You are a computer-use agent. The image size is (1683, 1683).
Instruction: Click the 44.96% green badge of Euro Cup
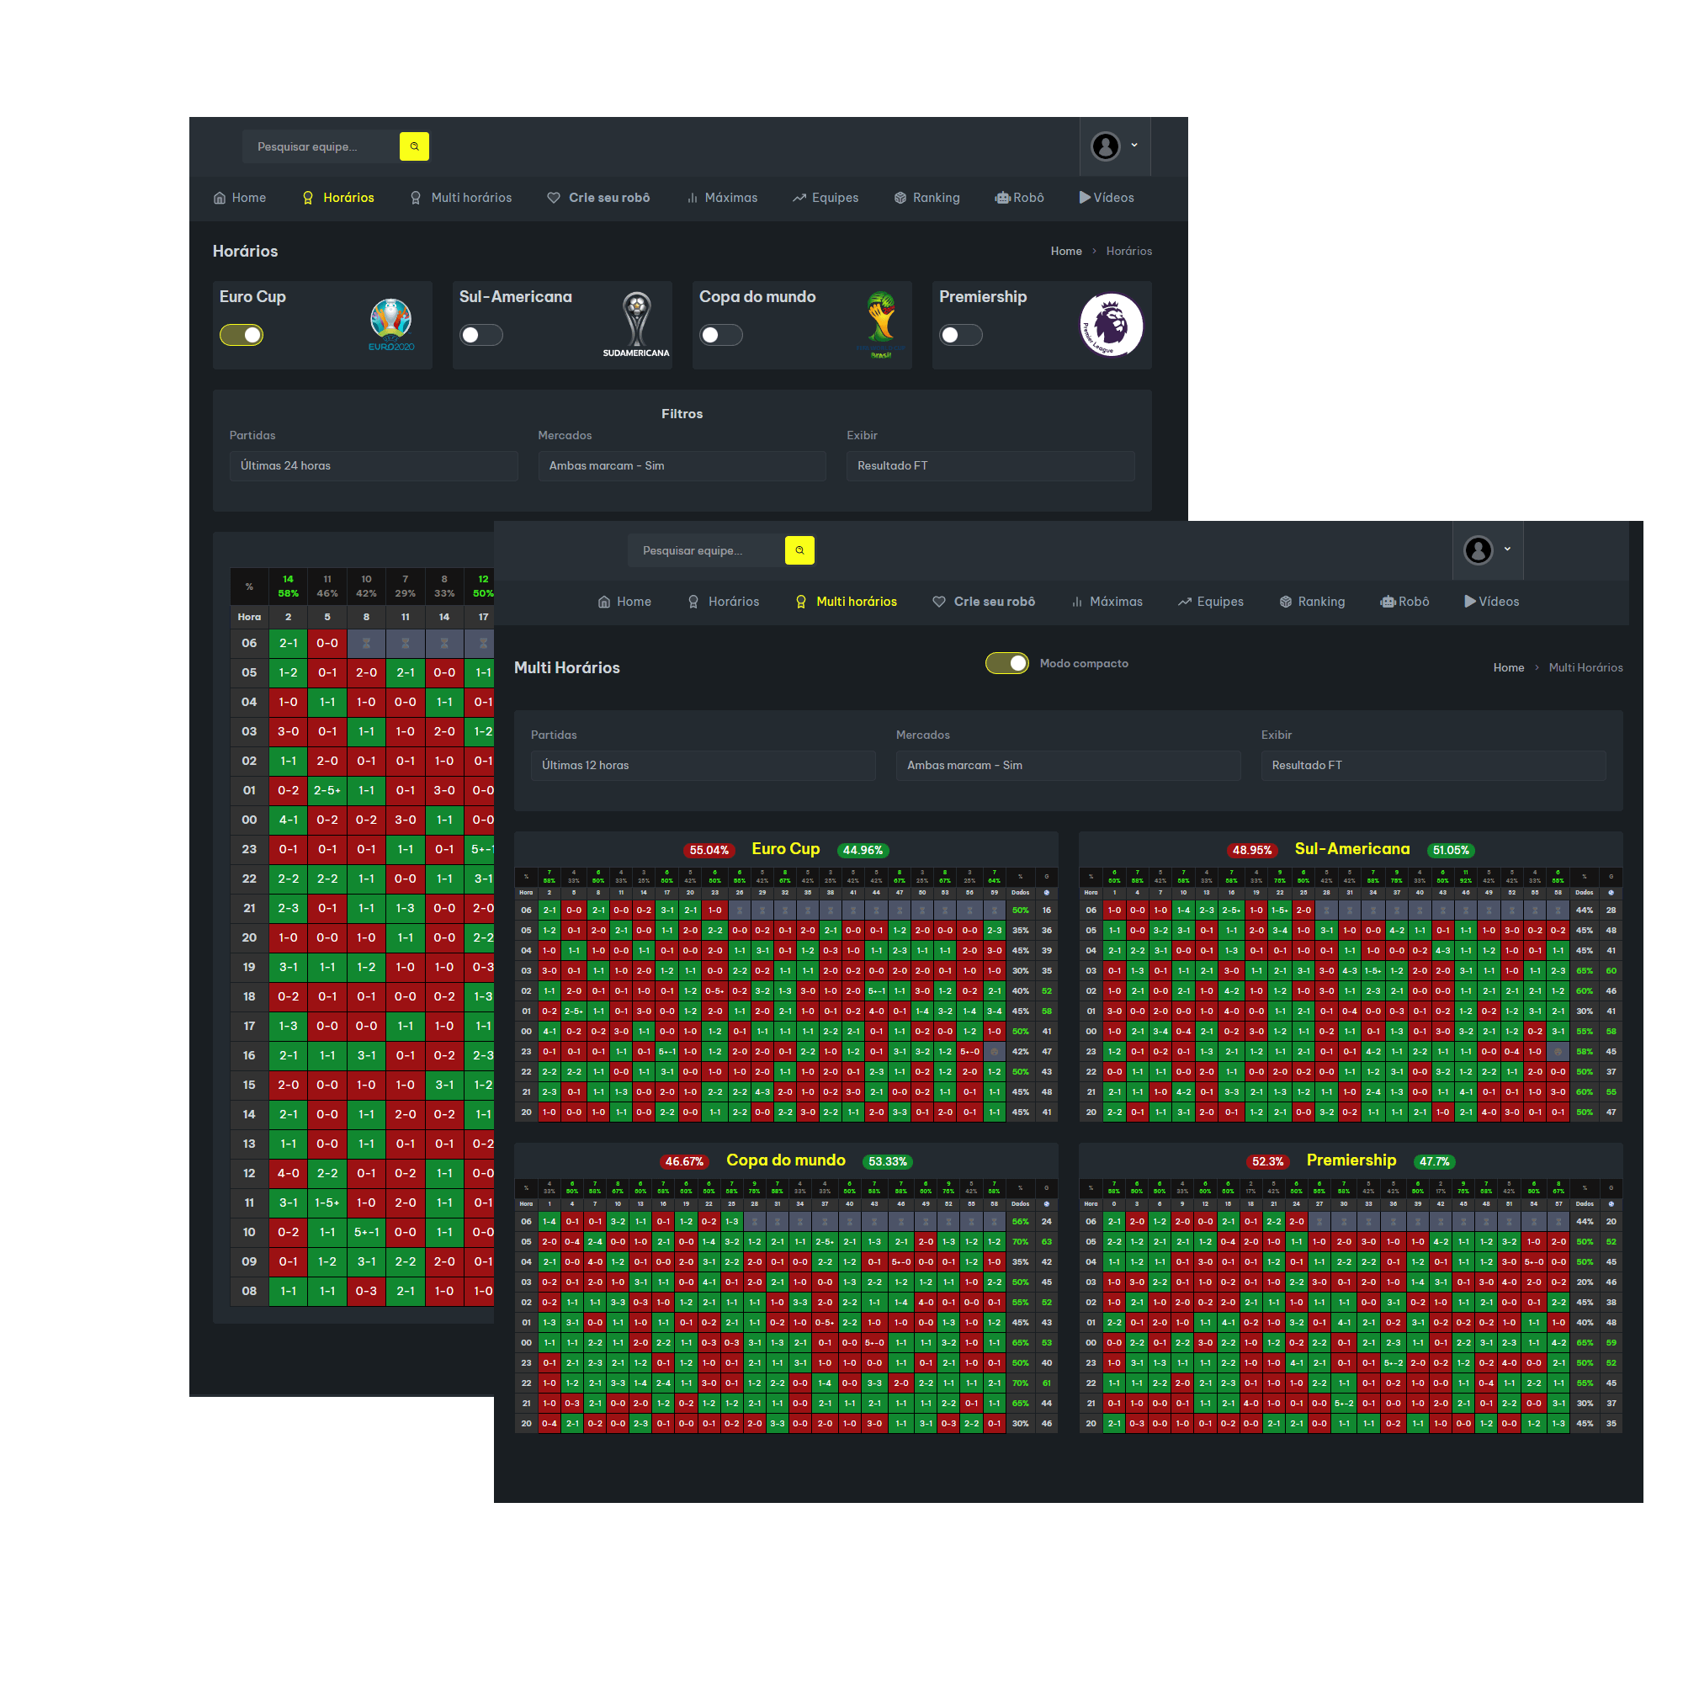pyautogui.click(x=863, y=850)
